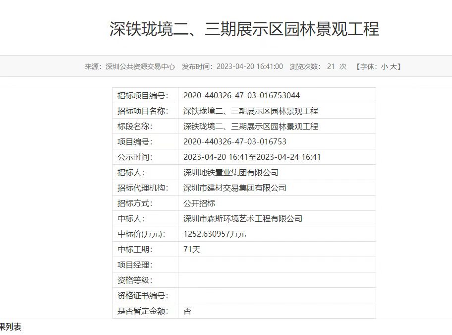Click the empty 项目经理 value cell
The width and height of the screenshot is (452, 335).
point(277,265)
